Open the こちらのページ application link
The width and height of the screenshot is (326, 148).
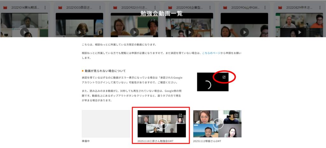[x=213, y=53]
